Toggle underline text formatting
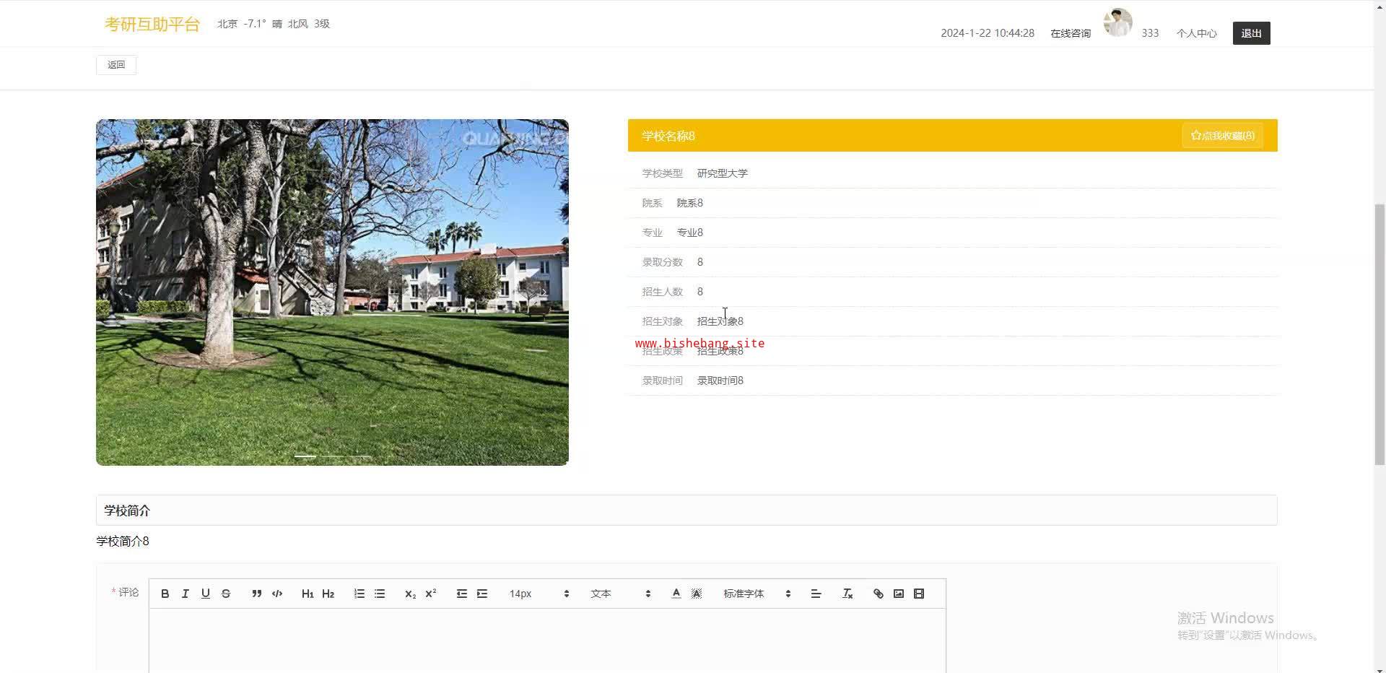This screenshot has height=673, width=1386. [206, 594]
